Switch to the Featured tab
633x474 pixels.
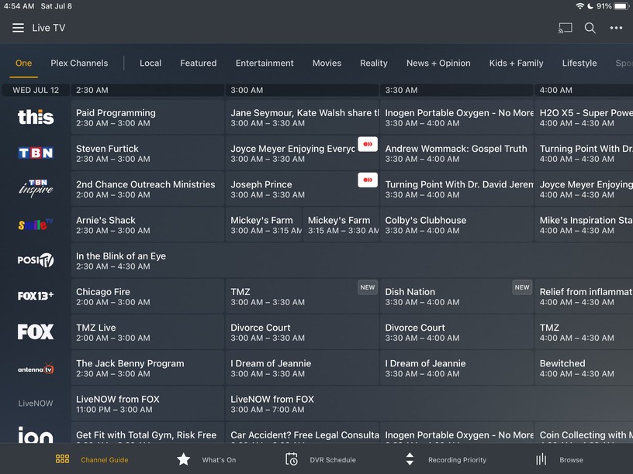pos(199,64)
